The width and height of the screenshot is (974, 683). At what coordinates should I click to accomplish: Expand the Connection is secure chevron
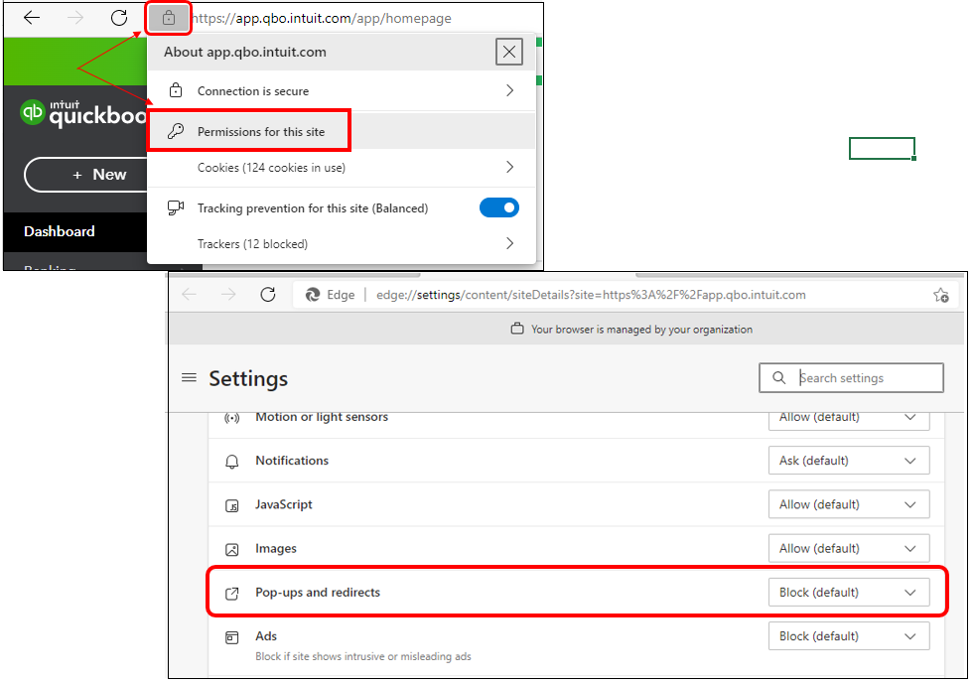pyautogui.click(x=510, y=90)
